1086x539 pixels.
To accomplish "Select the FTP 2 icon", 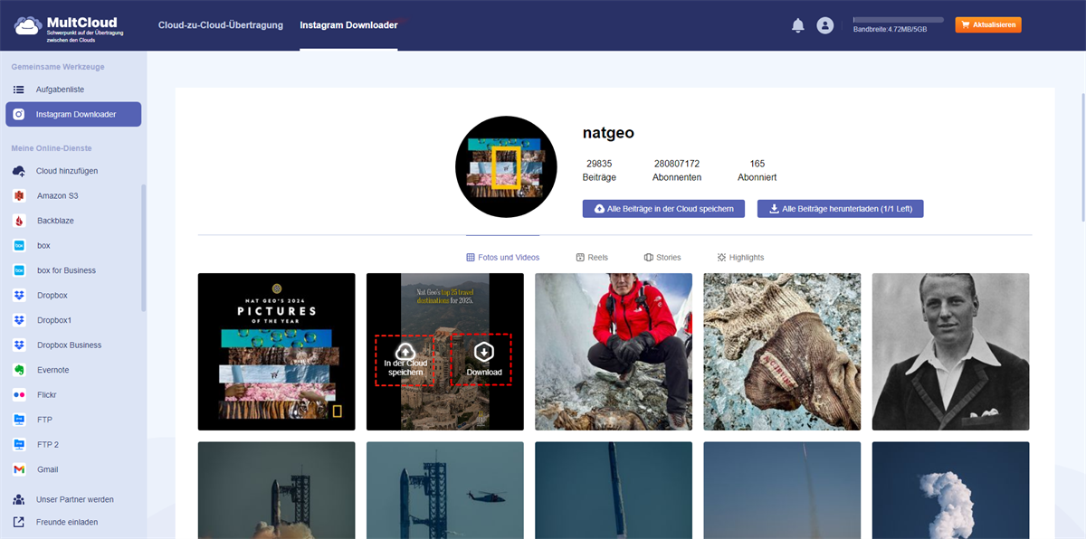I will [18, 444].
